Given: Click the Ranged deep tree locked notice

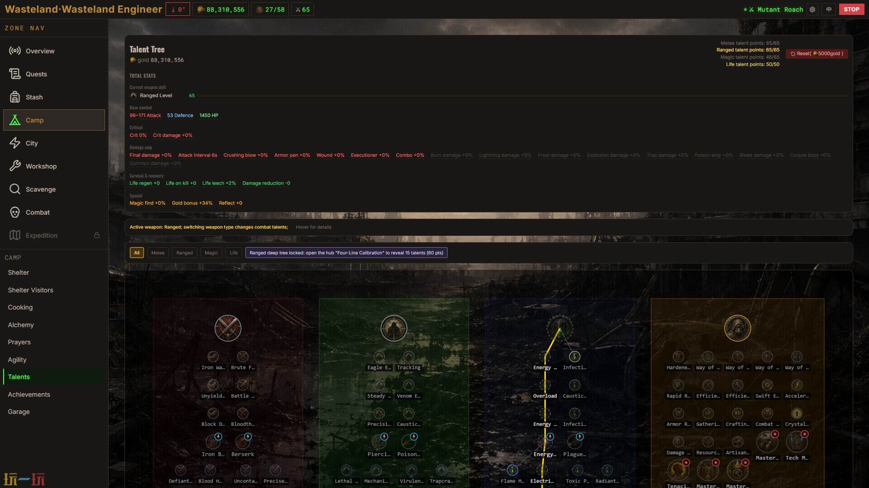Looking at the screenshot, I should pos(346,253).
